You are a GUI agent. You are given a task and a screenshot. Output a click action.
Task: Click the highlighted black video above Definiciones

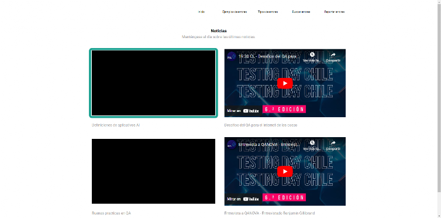pyautogui.click(x=154, y=83)
